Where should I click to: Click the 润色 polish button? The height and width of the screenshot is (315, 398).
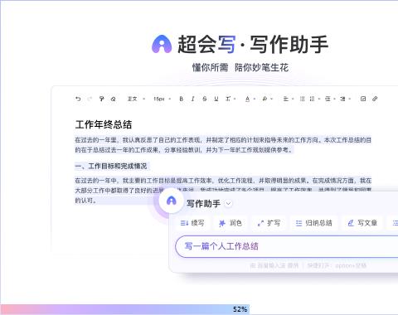pyautogui.click(x=231, y=223)
